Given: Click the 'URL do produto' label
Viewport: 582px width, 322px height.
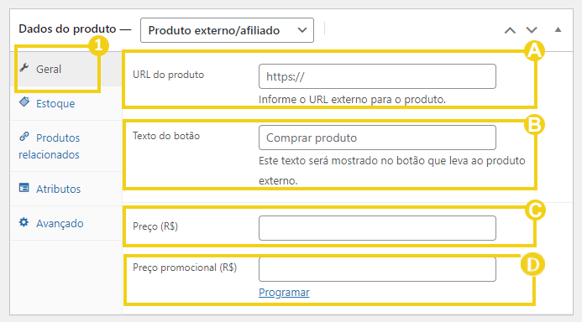Looking at the screenshot, I should point(169,75).
